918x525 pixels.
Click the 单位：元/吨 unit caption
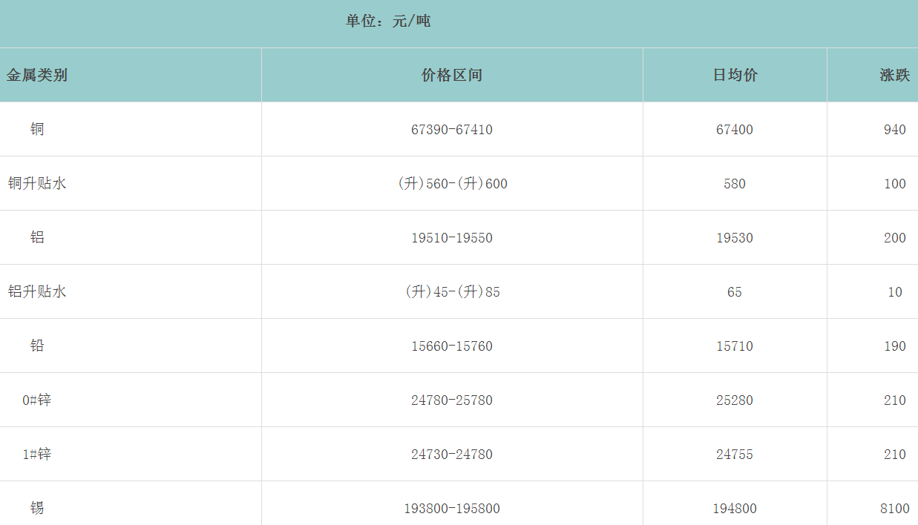tap(388, 21)
